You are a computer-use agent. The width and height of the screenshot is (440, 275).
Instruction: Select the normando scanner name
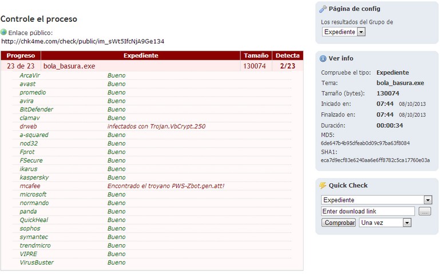pos(34,203)
